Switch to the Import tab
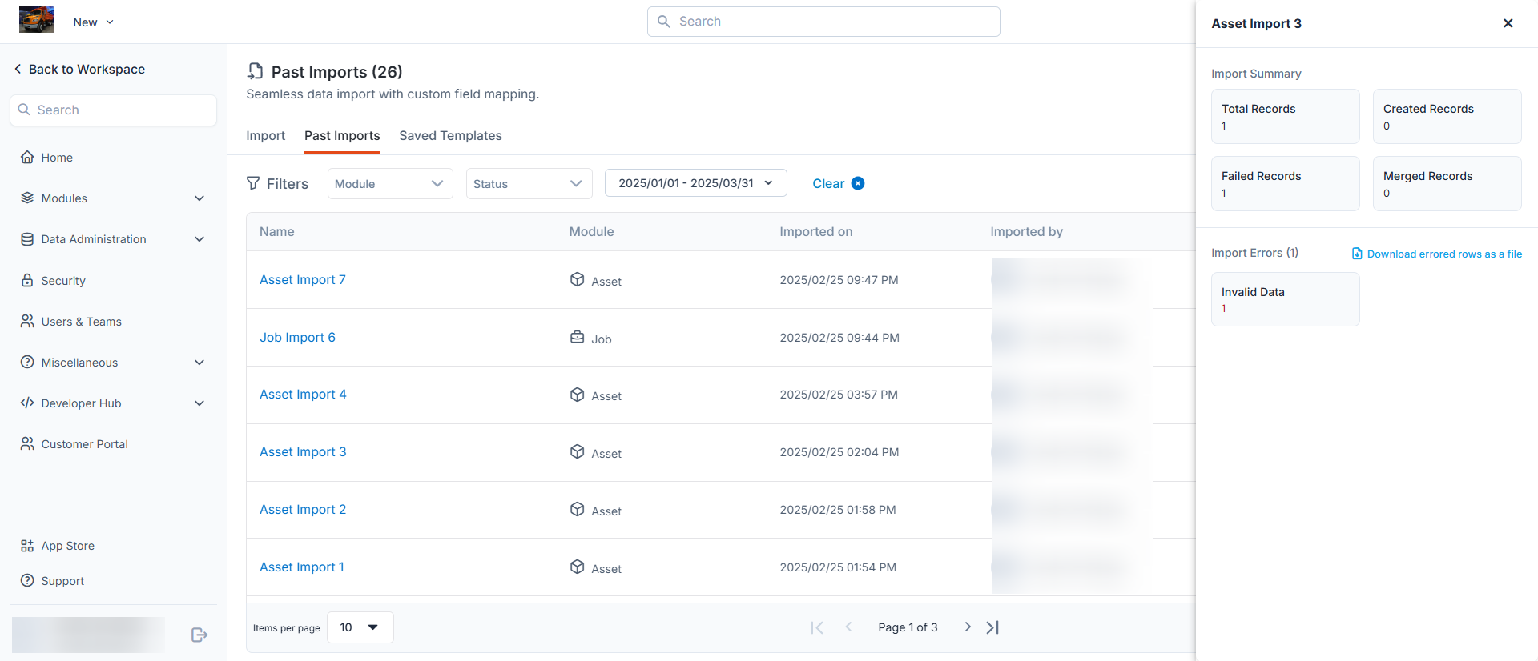The height and width of the screenshot is (661, 1538). [x=265, y=136]
